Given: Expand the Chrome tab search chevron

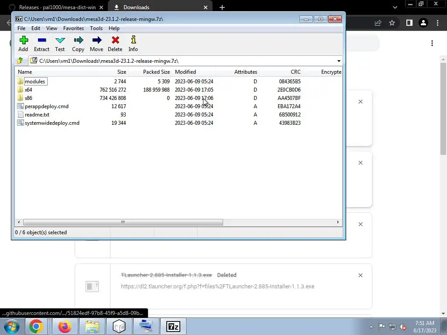Looking at the screenshot, I should click(x=395, y=7).
